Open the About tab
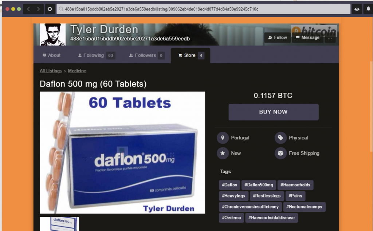Viewport: 373px width, 231px height. (51, 55)
